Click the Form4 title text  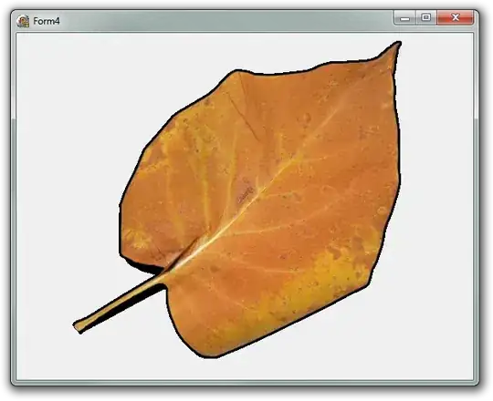[x=47, y=21]
